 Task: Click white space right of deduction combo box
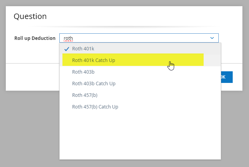(231, 38)
